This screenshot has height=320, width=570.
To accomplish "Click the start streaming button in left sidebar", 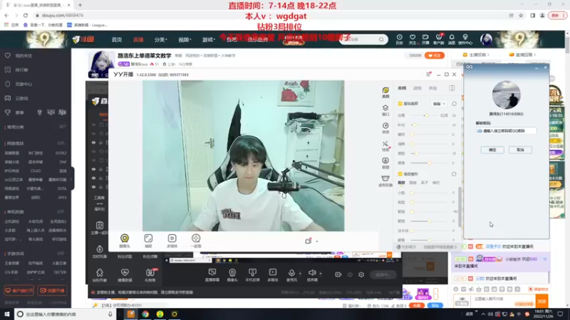I will tap(52, 291).
